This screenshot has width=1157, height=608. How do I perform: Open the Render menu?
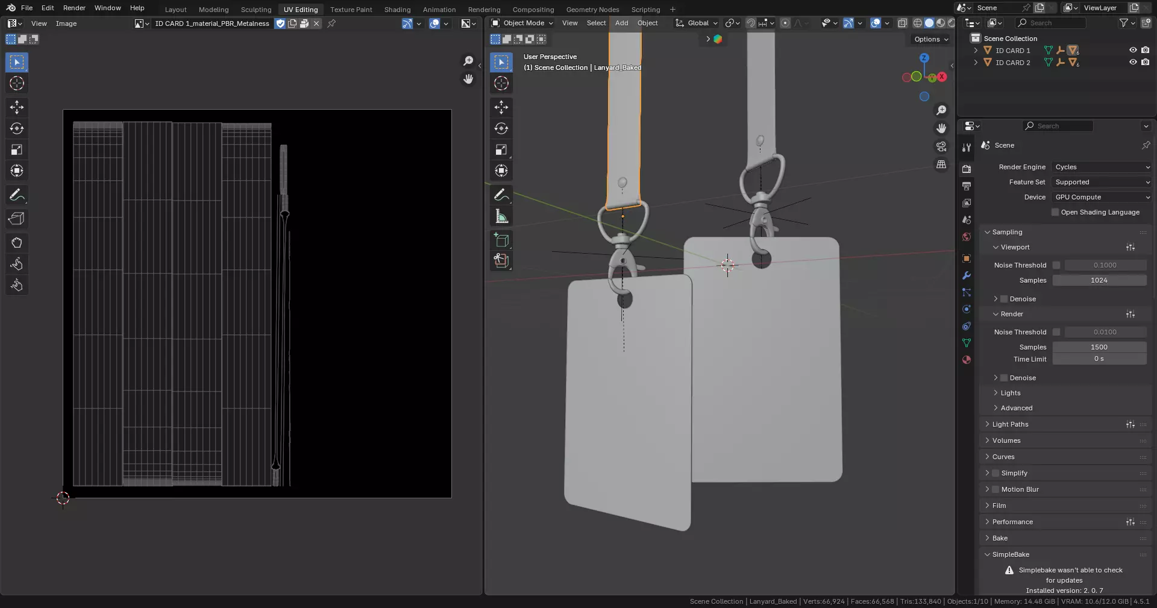74,8
